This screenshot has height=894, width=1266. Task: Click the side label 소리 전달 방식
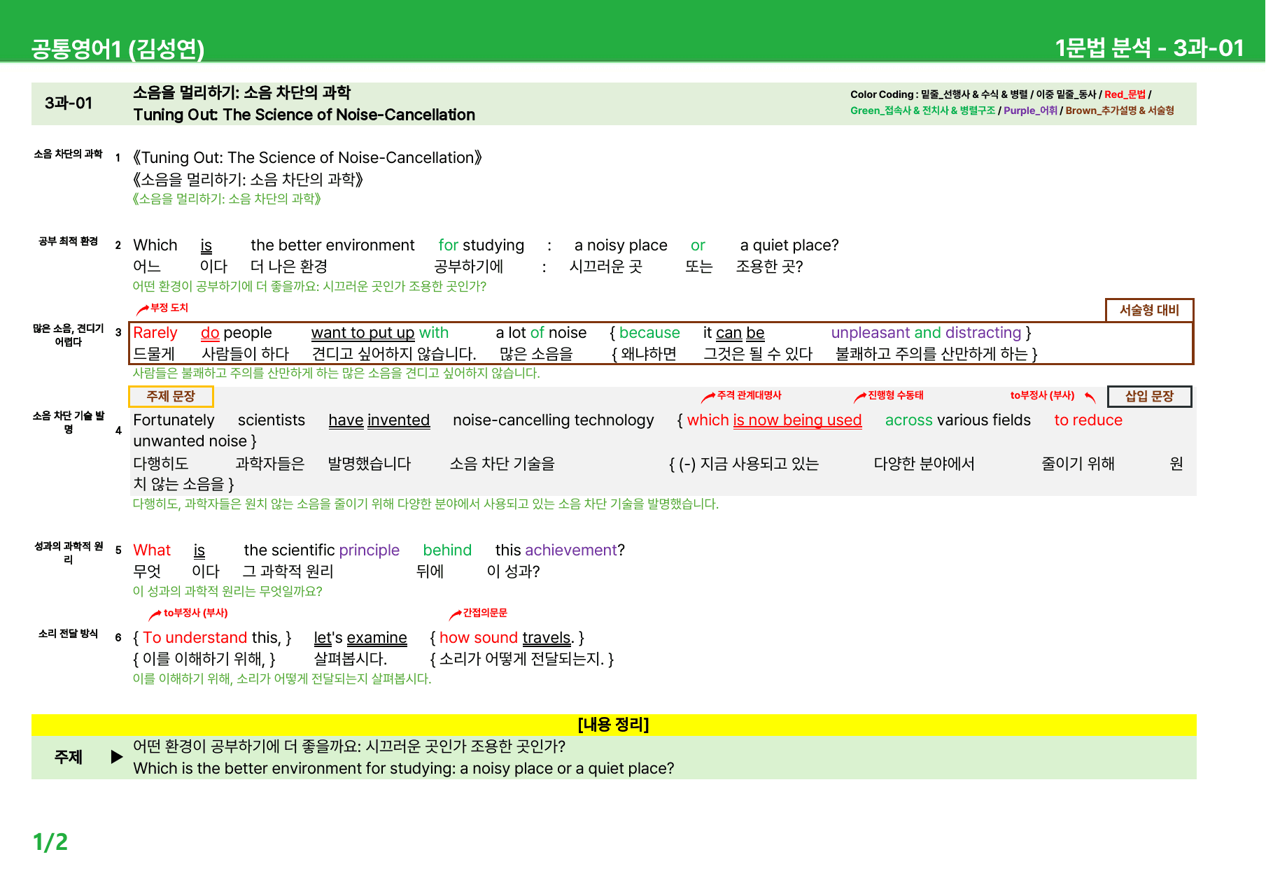[x=68, y=634]
